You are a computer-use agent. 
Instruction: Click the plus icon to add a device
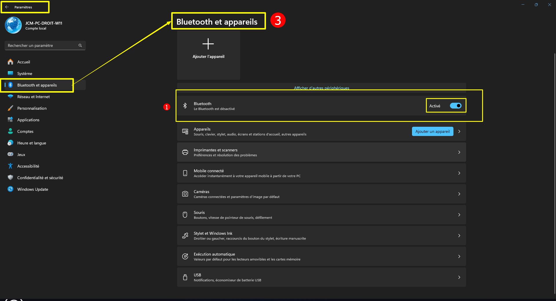point(208,44)
